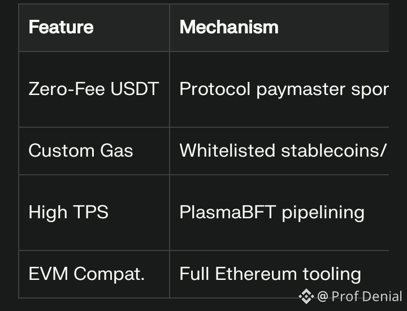Click the word paymaster in Mechanism column
Screen dimensions: 407x311
pos(301,90)
